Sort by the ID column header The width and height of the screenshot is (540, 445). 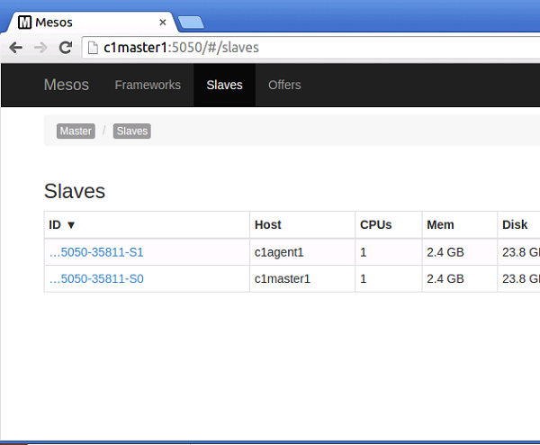coord(147,224)
